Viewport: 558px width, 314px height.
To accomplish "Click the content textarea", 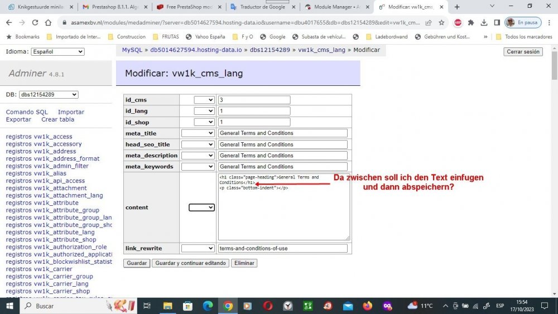I will [x=283, y=206].
